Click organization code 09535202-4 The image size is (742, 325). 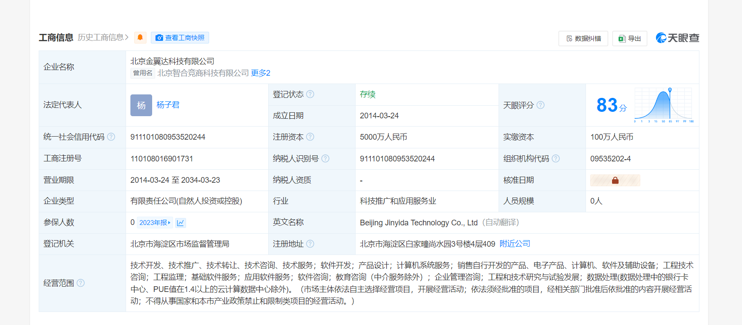point(610,159)
